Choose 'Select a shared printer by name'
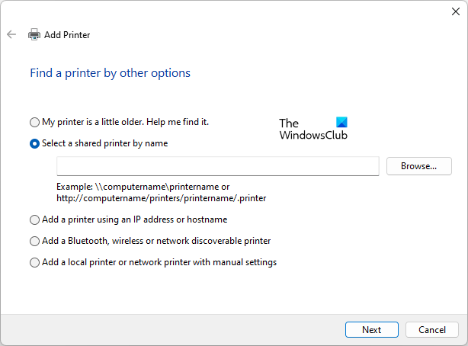The height and width of the screenshot is (346, 468). pos(34,143)
